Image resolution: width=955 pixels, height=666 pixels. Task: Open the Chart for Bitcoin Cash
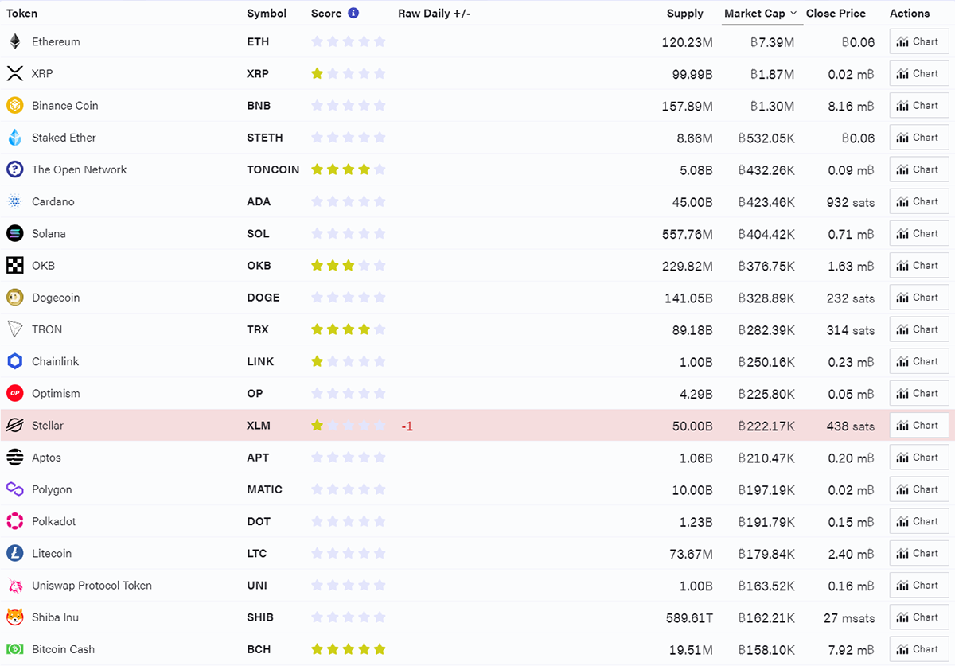point(919,649)
